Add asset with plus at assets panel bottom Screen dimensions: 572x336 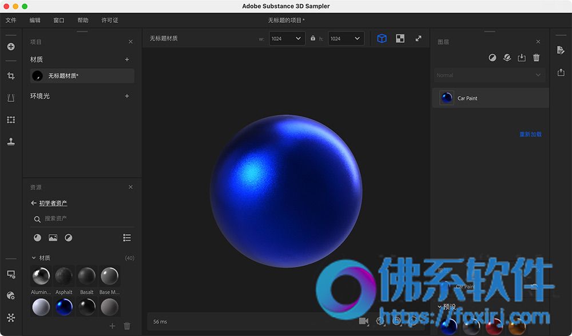(x=112, y=326)
